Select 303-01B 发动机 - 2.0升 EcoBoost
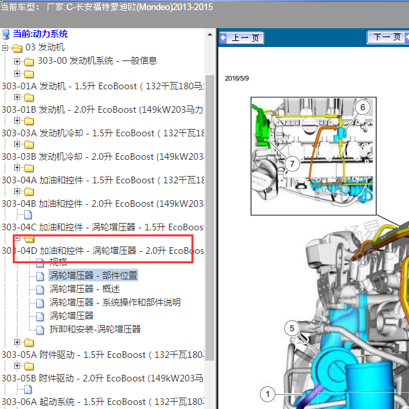This screenshot has height=409, width=409. coord(103,109)
